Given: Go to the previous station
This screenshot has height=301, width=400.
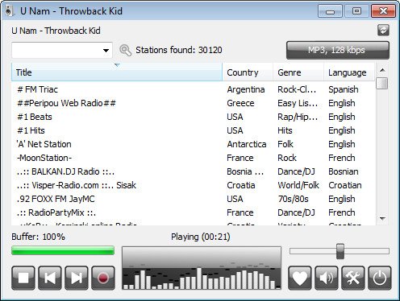Looking at the screenshot, I should [50, 278].
